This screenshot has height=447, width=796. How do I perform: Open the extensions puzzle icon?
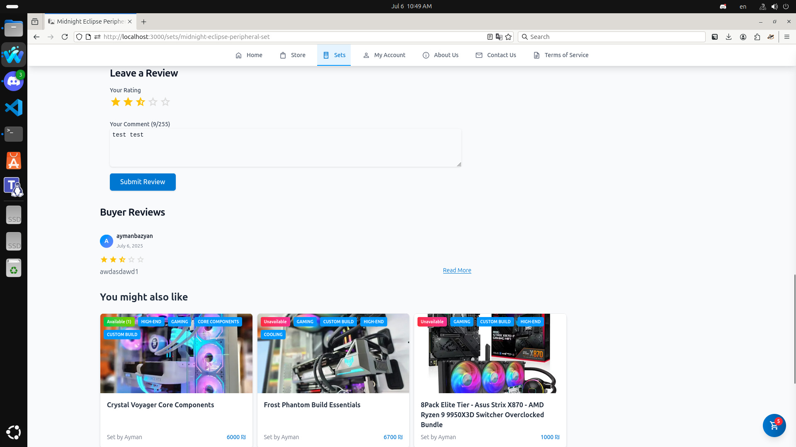pos(757,37)
